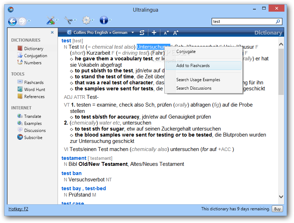294x223 pixels.
Task: Choose Search Discussions menu item
Action: (204, 88)
